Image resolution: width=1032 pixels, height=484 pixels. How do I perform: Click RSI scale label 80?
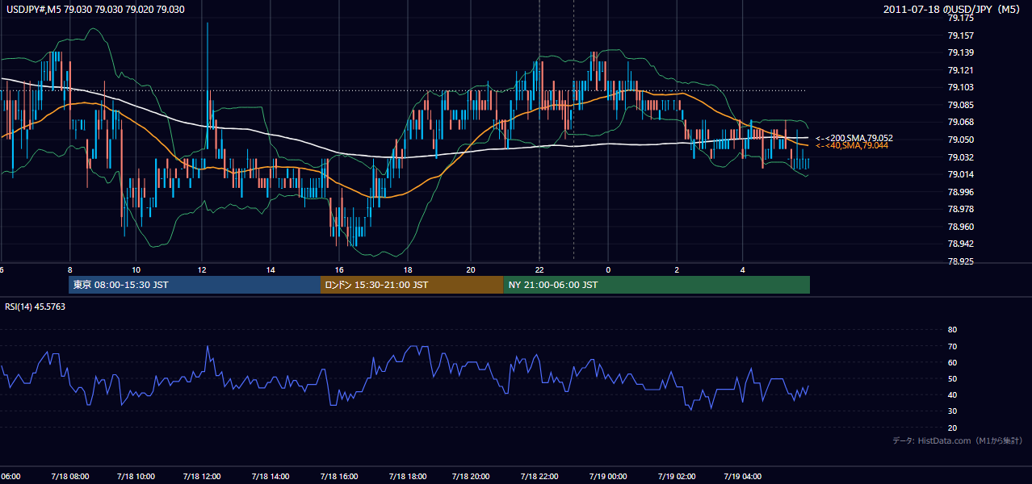click(952, 330)
